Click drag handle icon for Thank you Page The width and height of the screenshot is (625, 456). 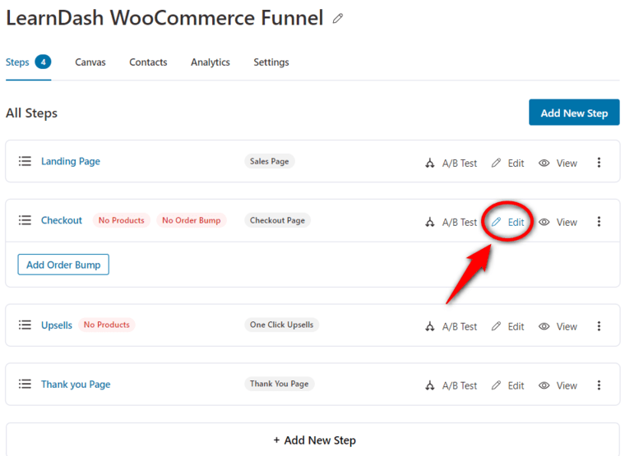(25, 384)
